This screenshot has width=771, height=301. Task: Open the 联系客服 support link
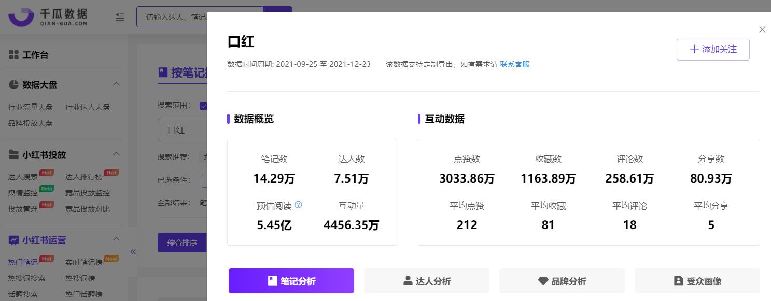pos(514,64)
